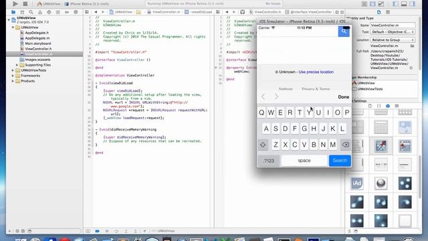Edit the Name field ViewController.m
The width and height of the screenshot is (428, 241).
[393, 25]
